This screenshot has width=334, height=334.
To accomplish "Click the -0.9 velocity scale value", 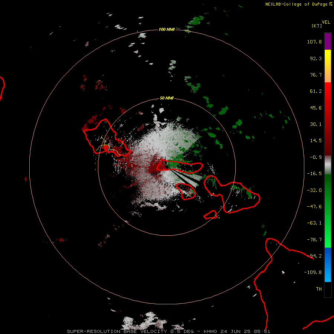I will tap(316, 157).
